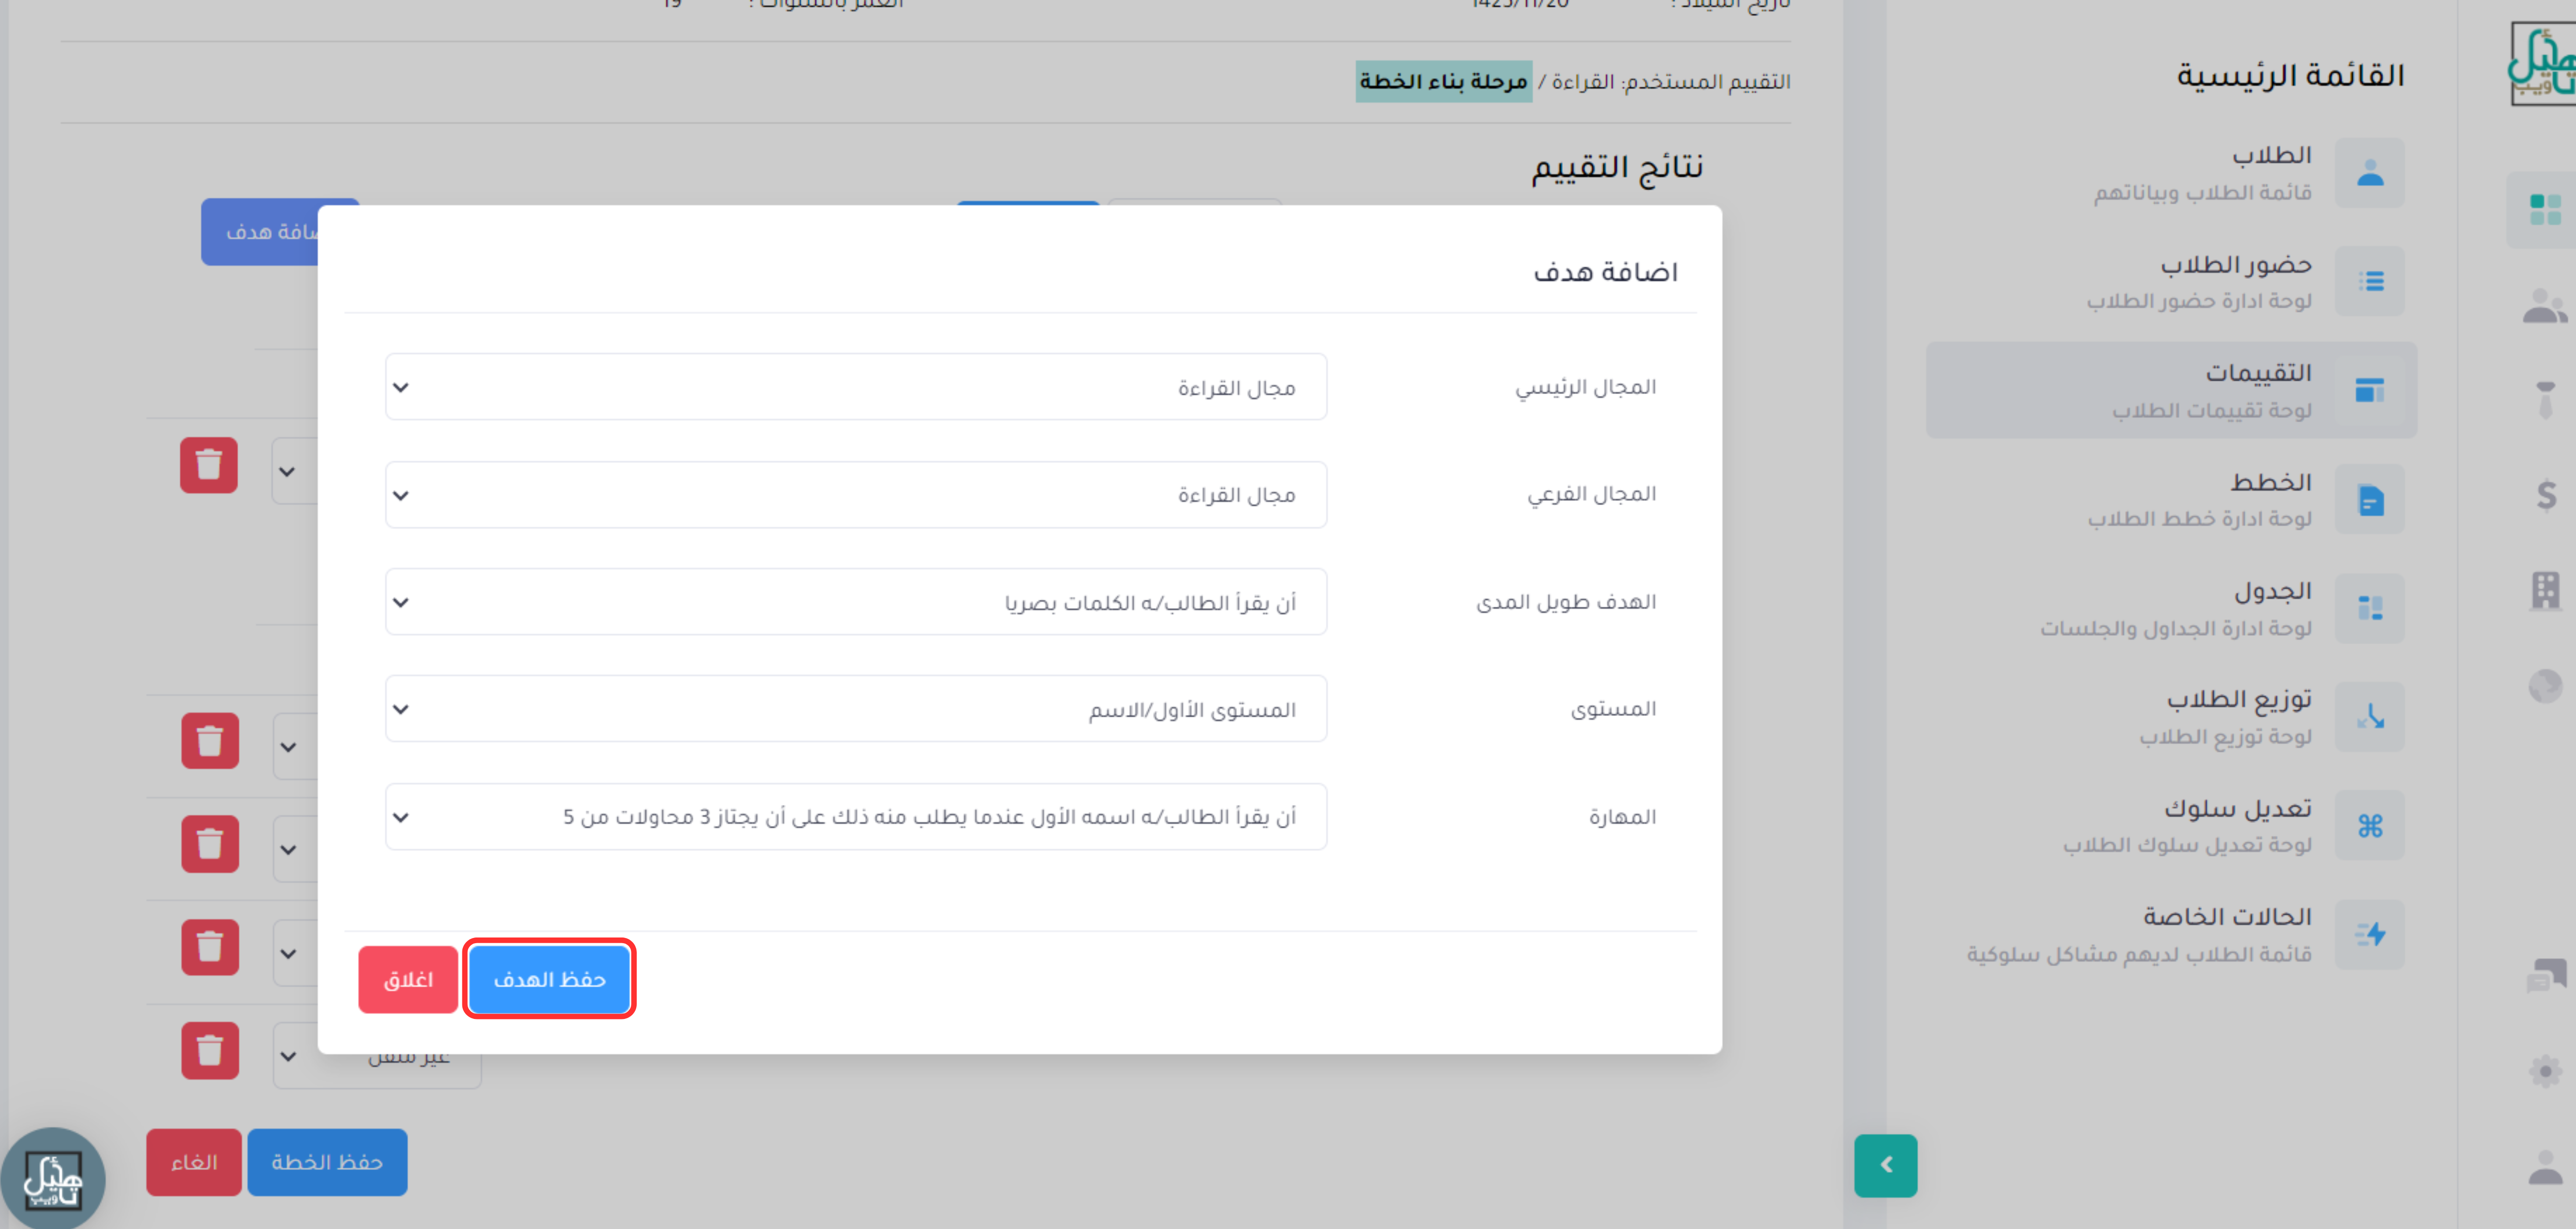Image resolution: width=2576 pixels, height=1229 pixels.
Task: Open توزيع الطلاب distribution menu item
Action: [2170, 716]
